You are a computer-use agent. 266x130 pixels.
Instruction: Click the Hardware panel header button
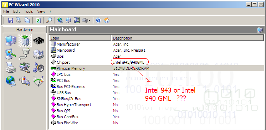(25, 30)
